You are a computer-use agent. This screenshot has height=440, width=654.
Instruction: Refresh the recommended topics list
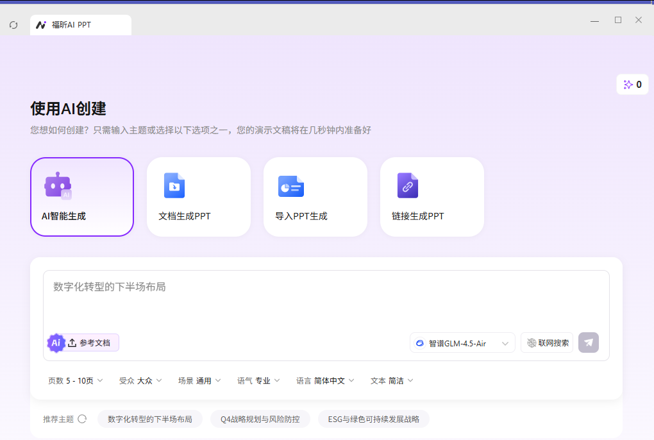(82, 419)
